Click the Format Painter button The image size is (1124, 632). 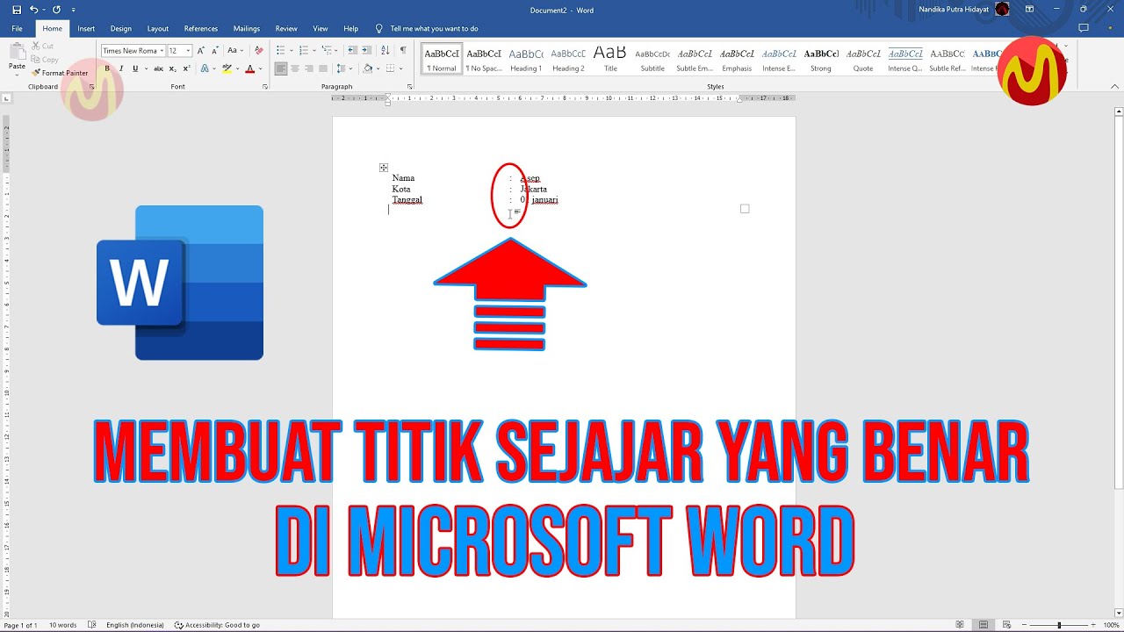61,73
